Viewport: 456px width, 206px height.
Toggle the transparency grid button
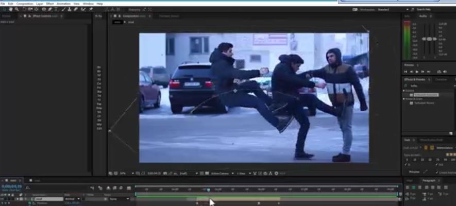click(x=207, y=174)
